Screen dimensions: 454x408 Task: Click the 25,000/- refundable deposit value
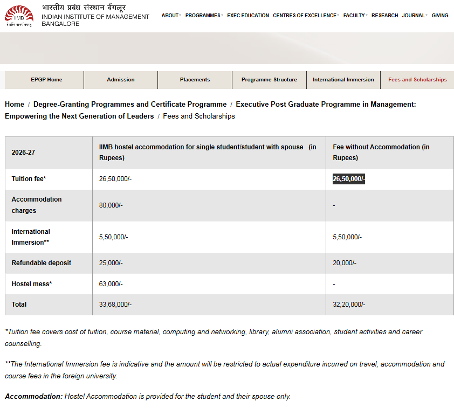pos(111,263)
